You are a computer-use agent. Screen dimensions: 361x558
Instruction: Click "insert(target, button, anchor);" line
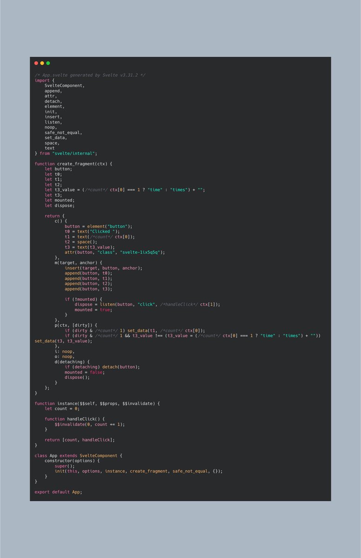104,268
